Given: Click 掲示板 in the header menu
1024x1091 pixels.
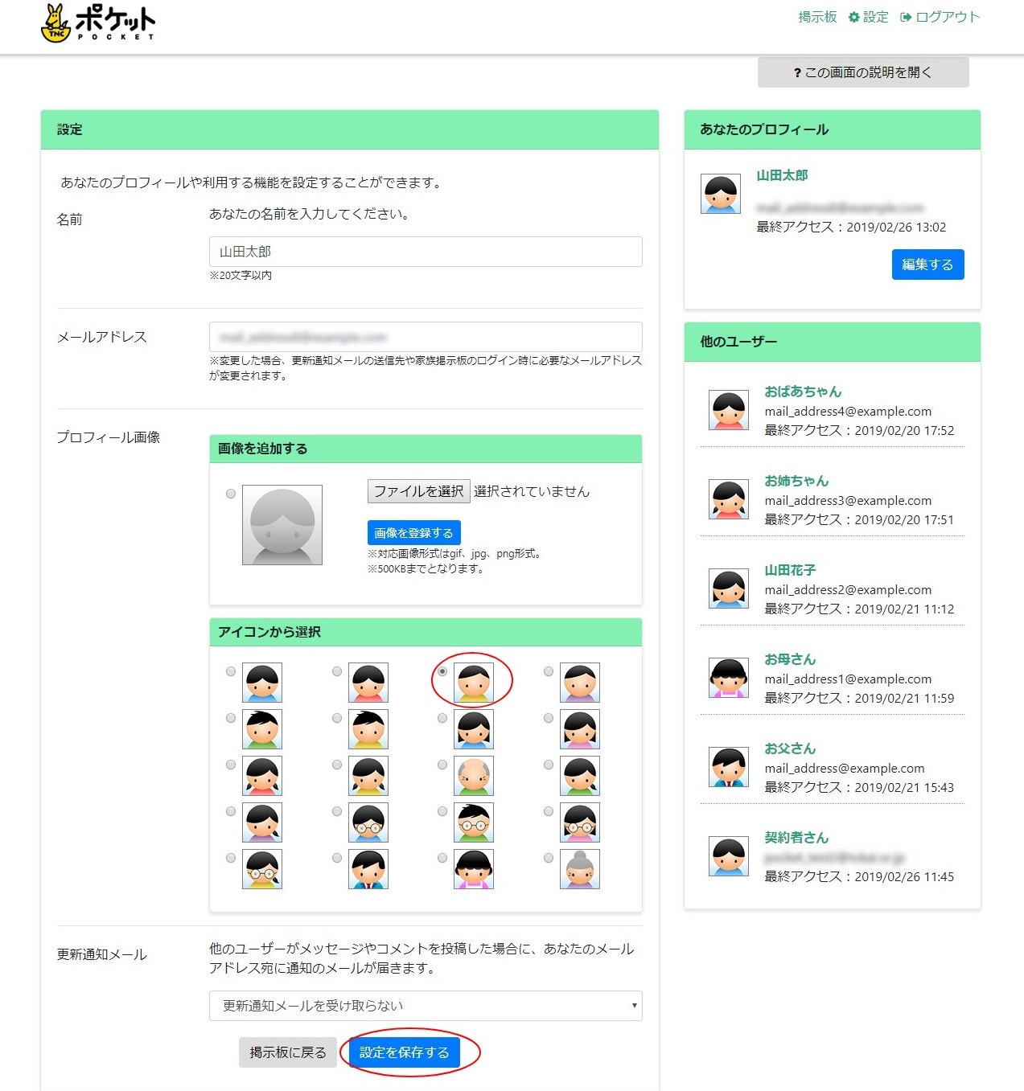Looking at the screenshot, I should [x=816, y=16].
